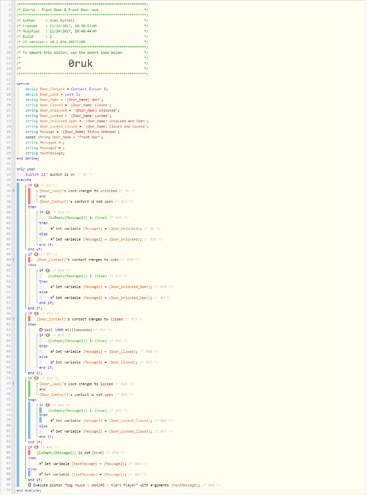Screen dimensions: 368x497
Task: Click the x² icon of Set variable on line 81
Action: pyautogui.click(x=52, y=432)
